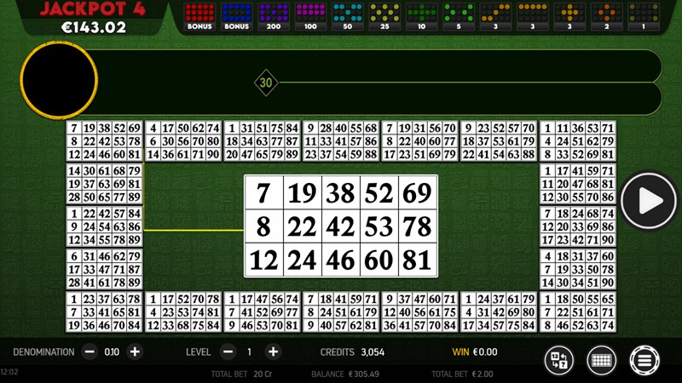Viewport: 682px width, 383px height.
Task: Click the black ball display circle
Action: [x=59, y=80]
